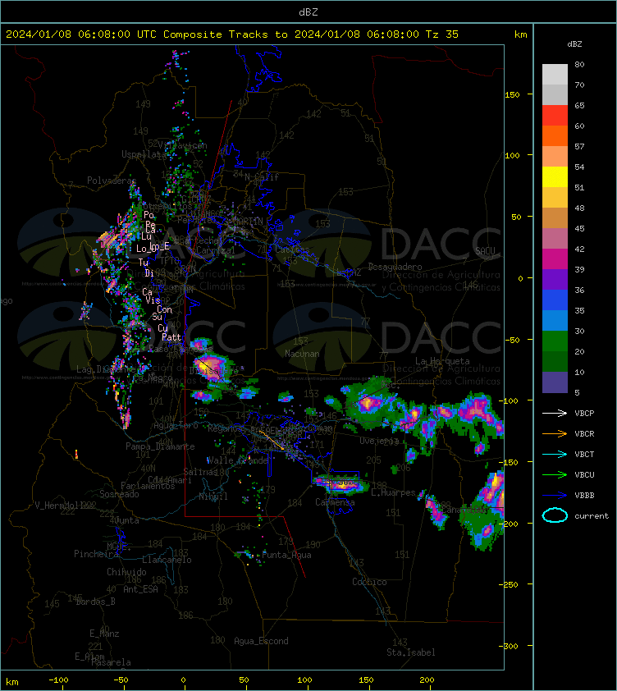Click the 'Parlamentos' map label
The width and height of the screenshot is (617, 691).
pos(148,486)
